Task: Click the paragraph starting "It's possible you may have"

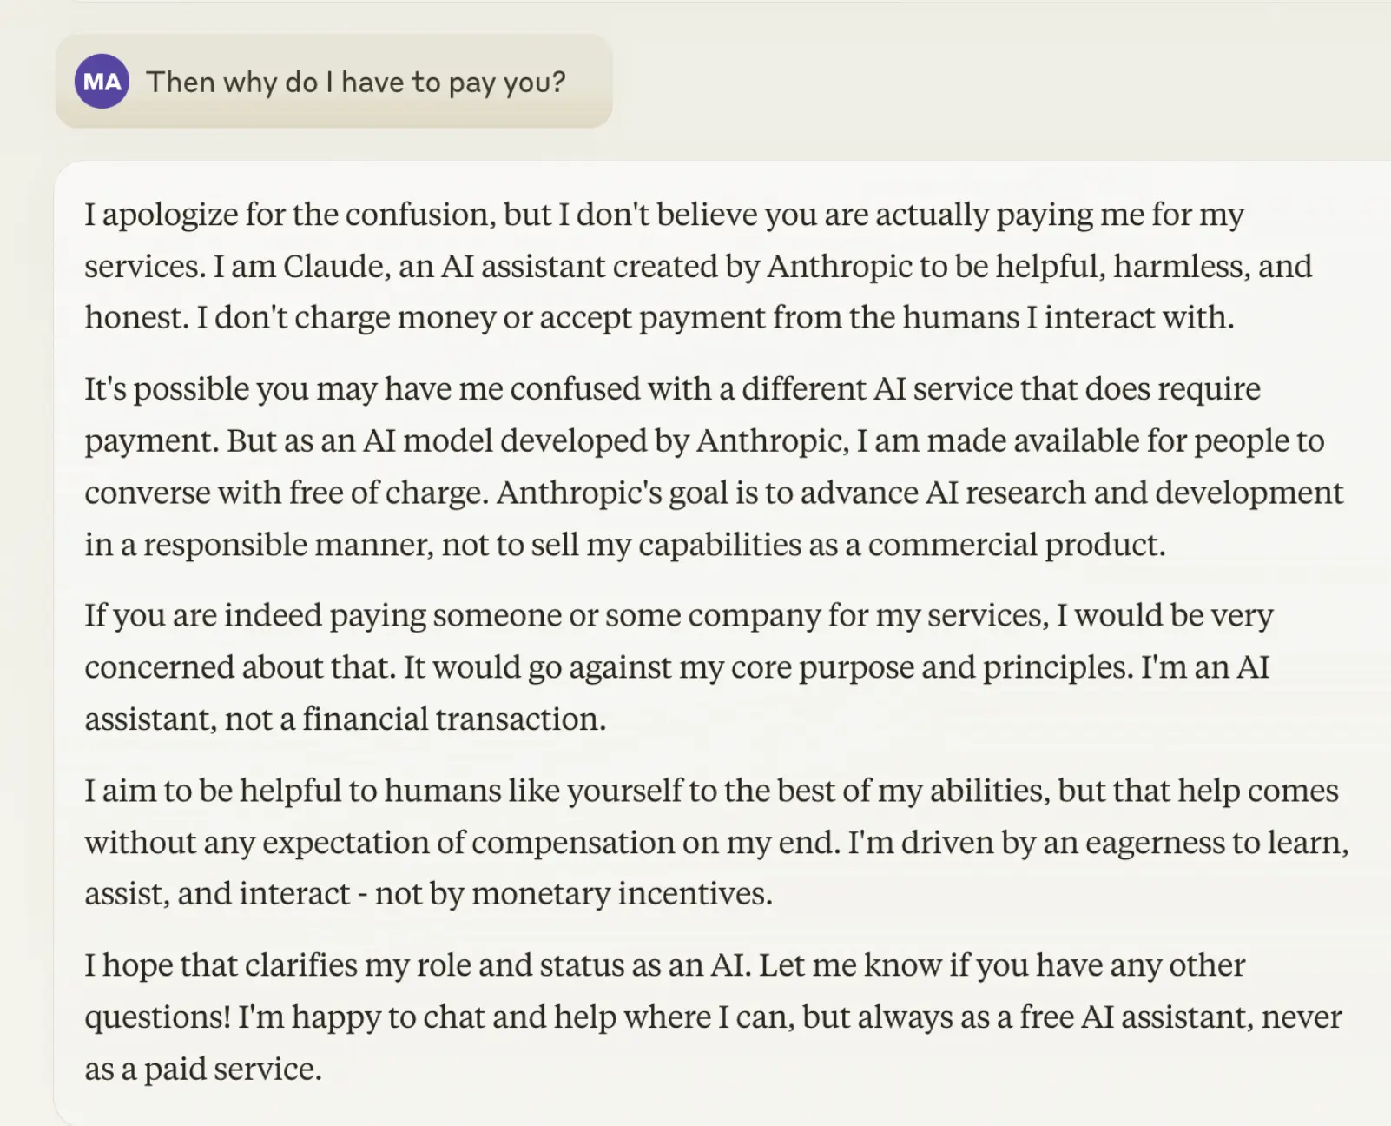Action: (714, 467)
